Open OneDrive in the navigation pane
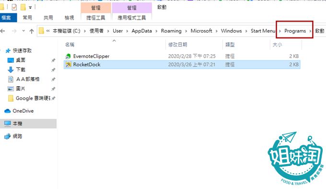This screenshot has height=189, width=326. coord(23,111)
